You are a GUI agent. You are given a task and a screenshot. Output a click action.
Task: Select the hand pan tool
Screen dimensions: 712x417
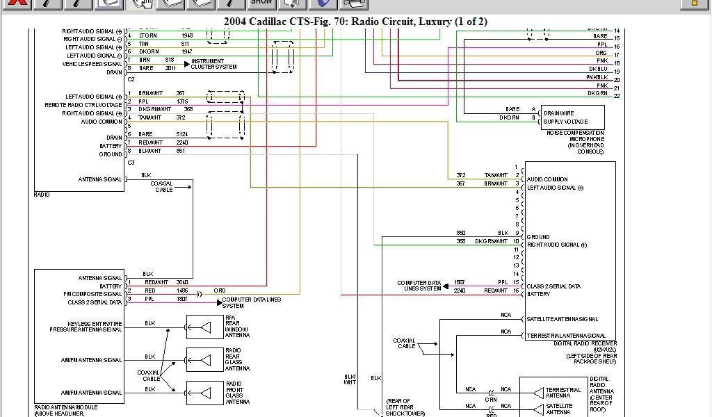click(x=142, y=3)
